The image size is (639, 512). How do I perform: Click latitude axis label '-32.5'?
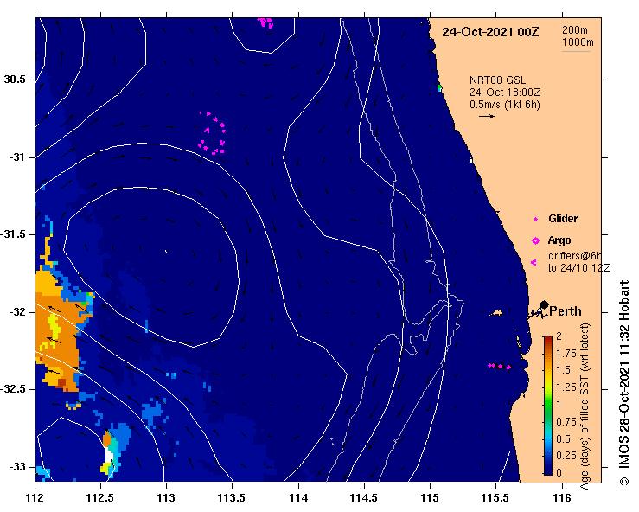(x=14, y=389)
